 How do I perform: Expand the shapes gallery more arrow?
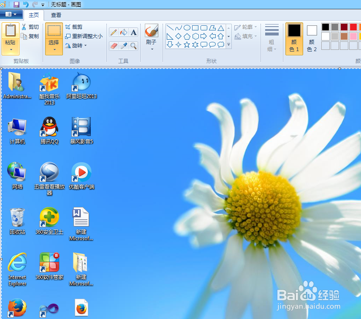228,45
